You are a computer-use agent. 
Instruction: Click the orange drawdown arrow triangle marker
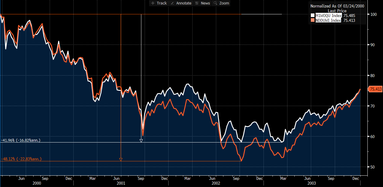coord(121,160)
